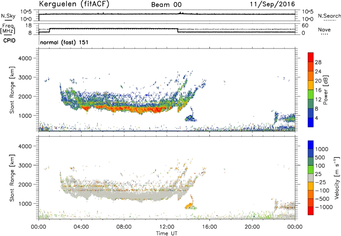Click the 'normal (fast) 151' text
The width and height of the screenshot is (341, 236).
(x=64, y=42)
